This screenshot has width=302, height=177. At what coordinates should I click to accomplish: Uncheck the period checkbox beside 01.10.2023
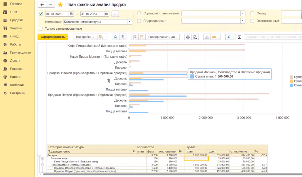[41, 14]
